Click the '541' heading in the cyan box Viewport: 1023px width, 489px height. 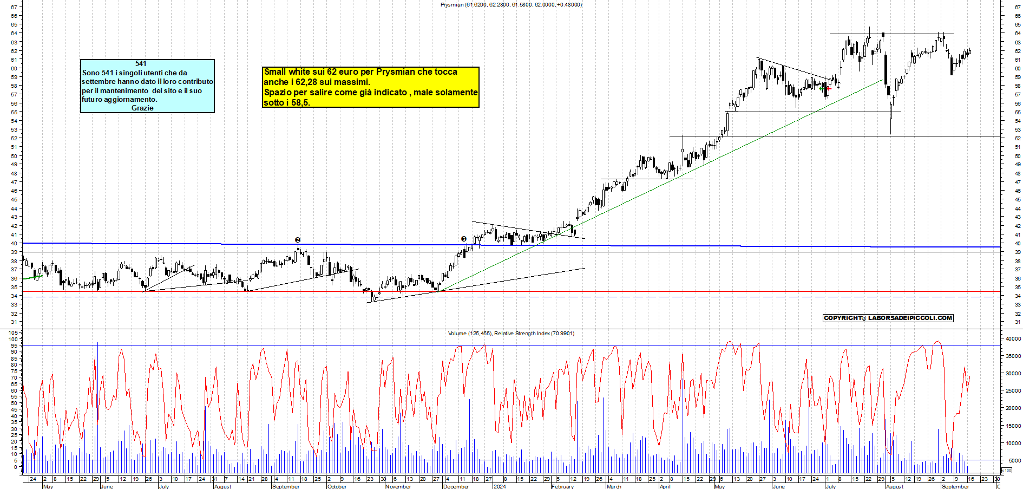click(141, 63)
